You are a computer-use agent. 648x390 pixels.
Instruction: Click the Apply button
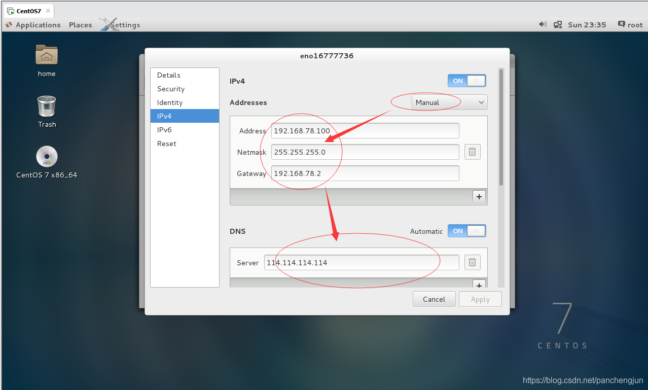click(480, 299)
